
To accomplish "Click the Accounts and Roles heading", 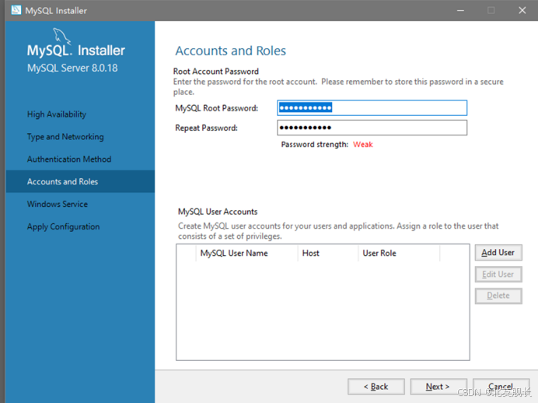I will click(231, 51).
